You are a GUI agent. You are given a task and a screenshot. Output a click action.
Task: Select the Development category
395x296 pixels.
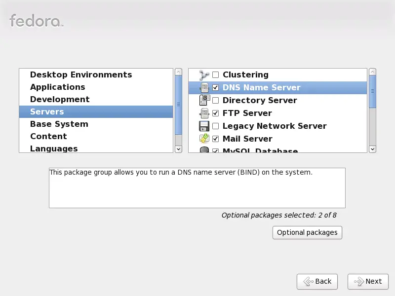(x=96, y=100)
